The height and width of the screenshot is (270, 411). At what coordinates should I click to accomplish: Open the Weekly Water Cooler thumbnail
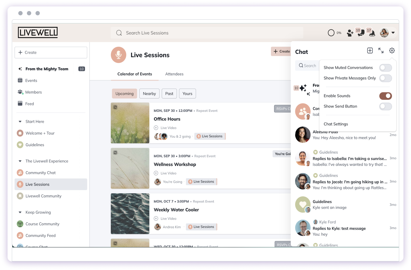click(130, 214)
